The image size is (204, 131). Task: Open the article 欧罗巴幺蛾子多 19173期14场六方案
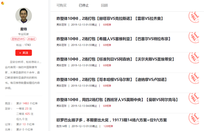[x=112, y=120]
